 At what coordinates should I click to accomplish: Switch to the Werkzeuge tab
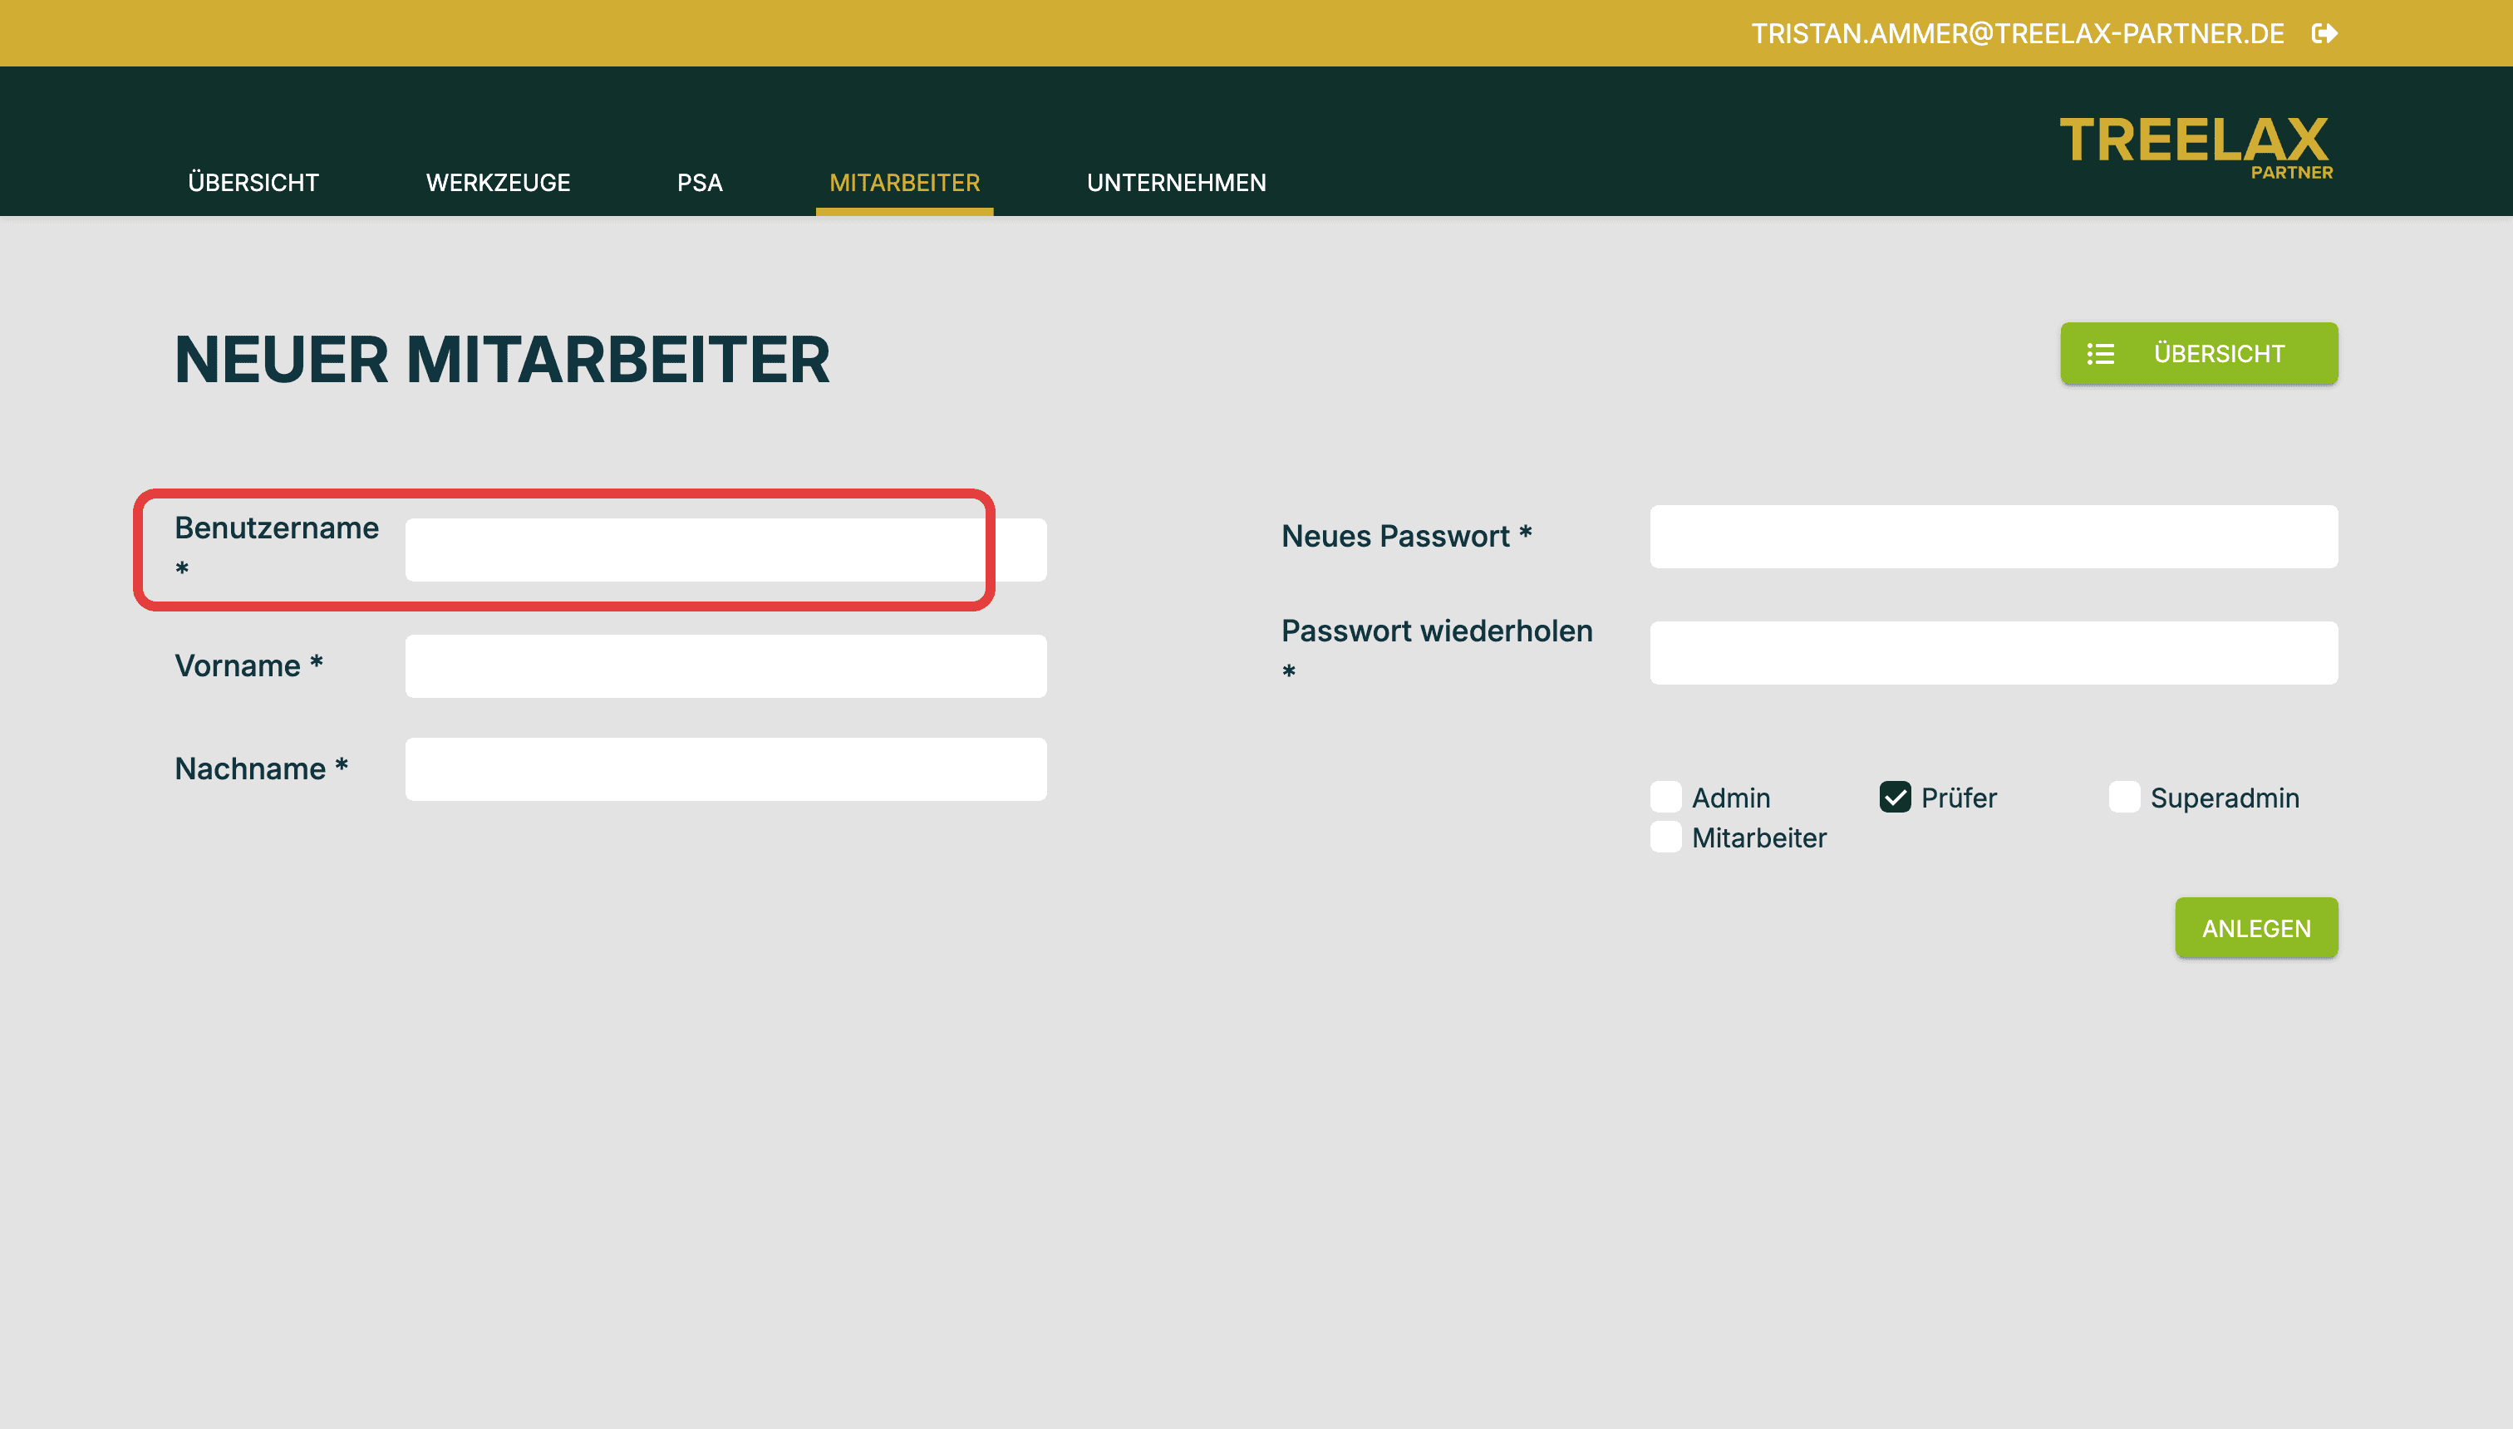click(x=498, y=183)
